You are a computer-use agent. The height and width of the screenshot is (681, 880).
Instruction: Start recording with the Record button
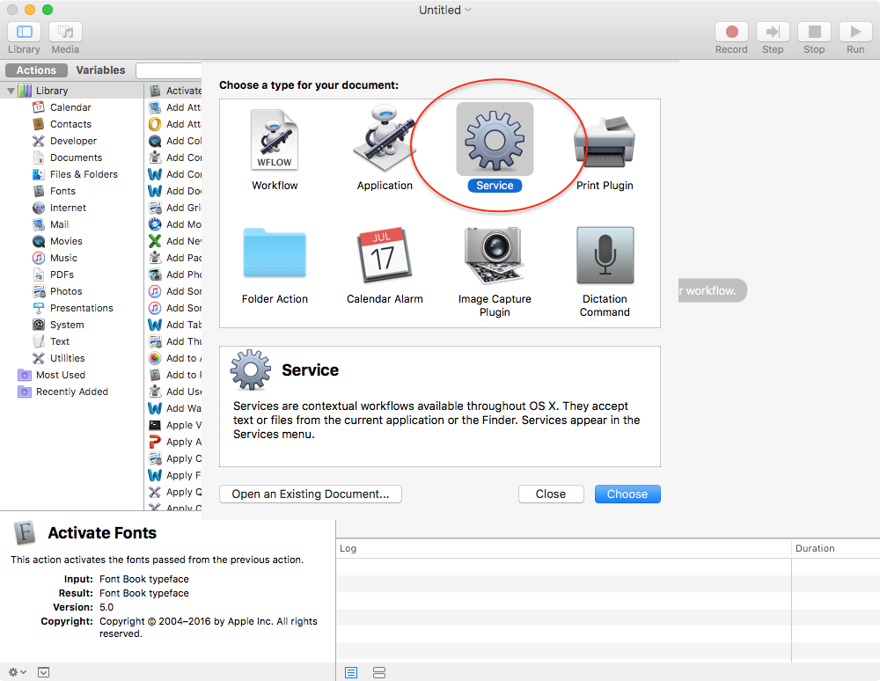coord(731,32)
